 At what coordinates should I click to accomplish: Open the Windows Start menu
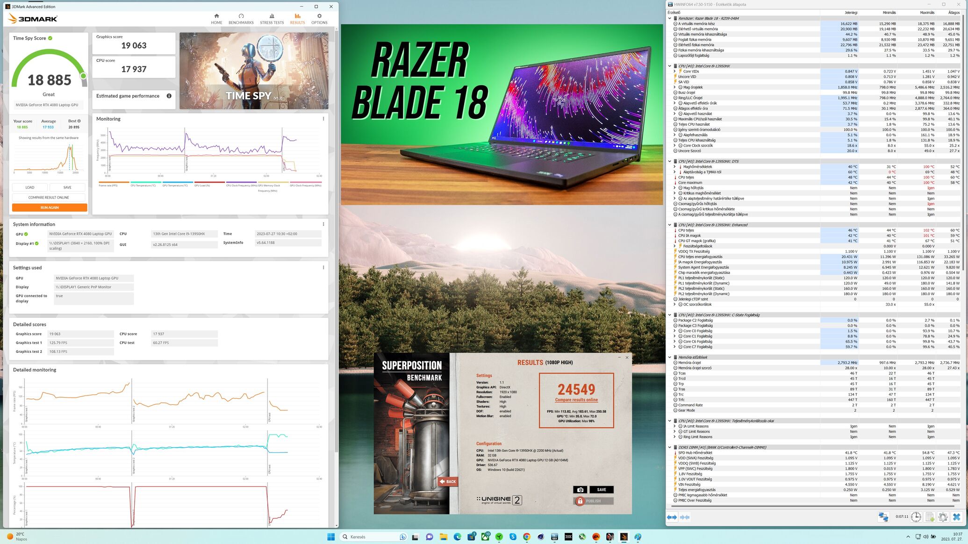331,537
